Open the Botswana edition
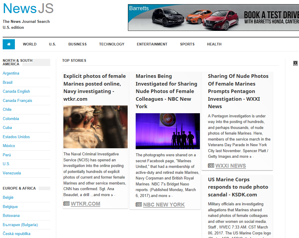Image resolution: width=299 pixels, height=238 pixels. [11, 215]
